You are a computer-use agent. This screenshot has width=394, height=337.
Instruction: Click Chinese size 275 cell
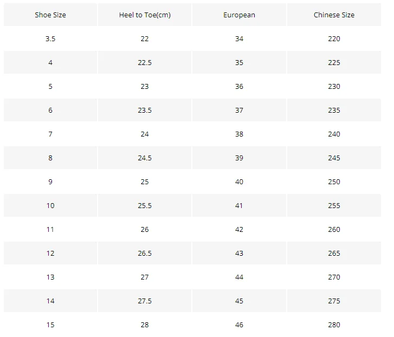tap(334, 301)
